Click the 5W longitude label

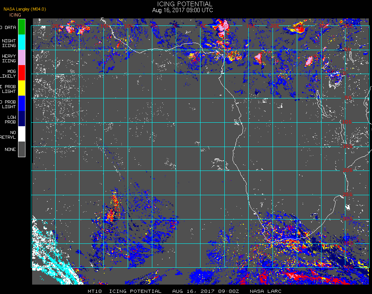[154, 25]
